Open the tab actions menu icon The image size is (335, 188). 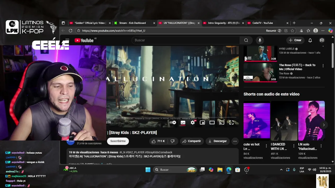(63, 23)
